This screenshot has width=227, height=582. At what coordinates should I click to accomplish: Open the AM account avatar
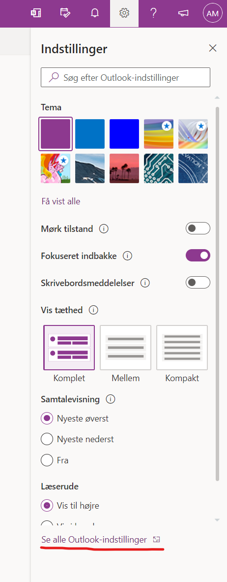pyautogui.click(x=213, y=13)
